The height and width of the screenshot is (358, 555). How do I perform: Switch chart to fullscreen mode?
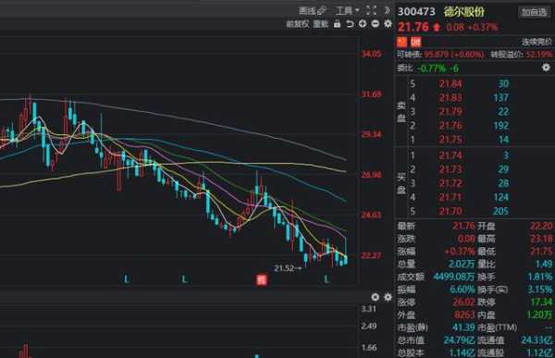(x=371, y=10)
